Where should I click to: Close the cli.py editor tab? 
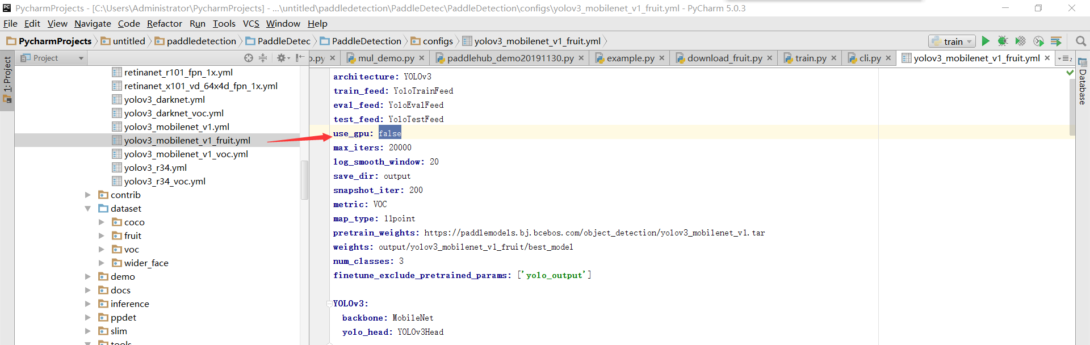tap(888, 58)
